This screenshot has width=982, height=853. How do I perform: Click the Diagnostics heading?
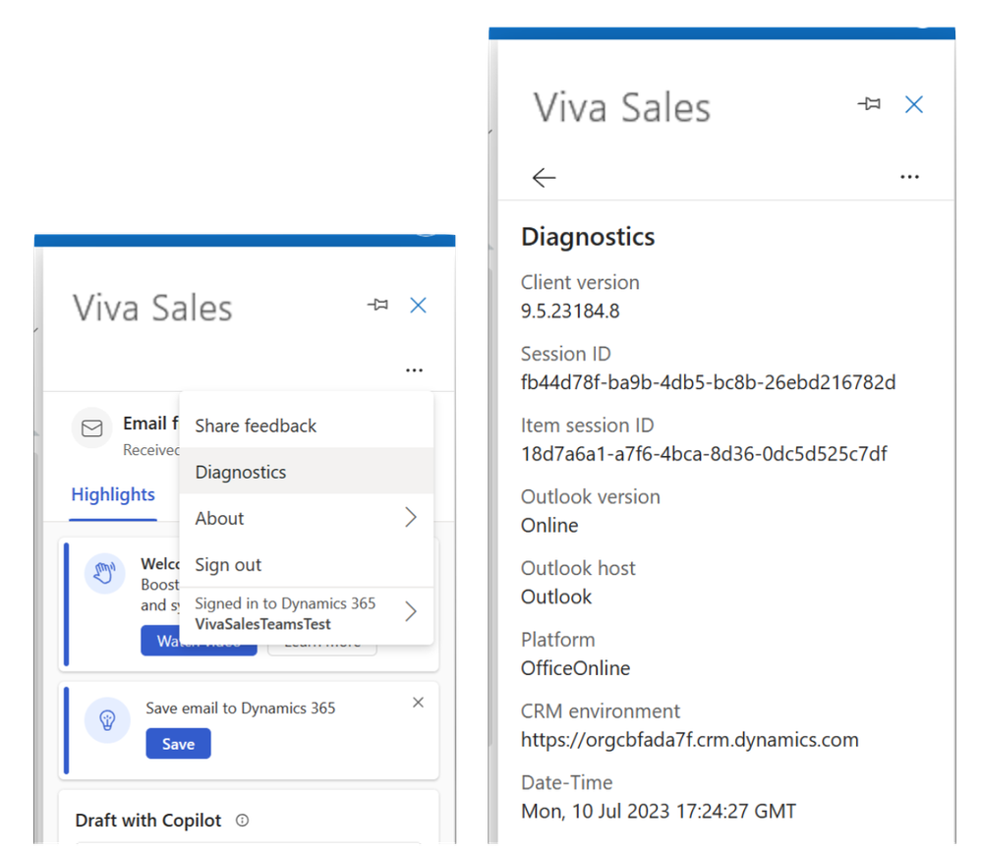pyautogui.click(x=588, y=238)
